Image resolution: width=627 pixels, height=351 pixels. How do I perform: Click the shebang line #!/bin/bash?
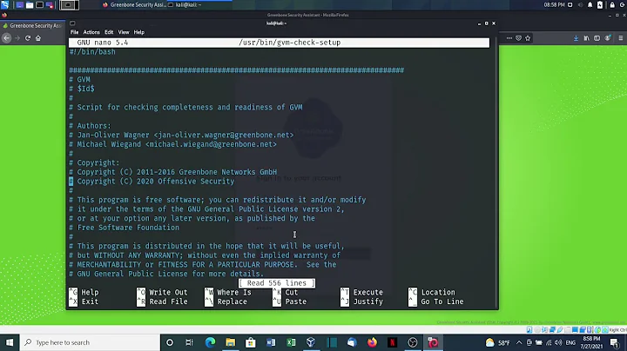[92, 52]
